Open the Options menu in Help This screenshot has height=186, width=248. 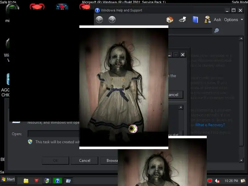(233, 20)
